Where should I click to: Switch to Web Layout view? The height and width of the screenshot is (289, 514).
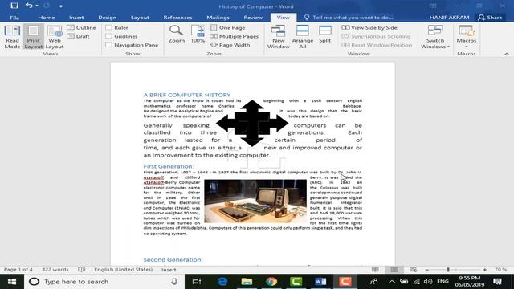55,37
